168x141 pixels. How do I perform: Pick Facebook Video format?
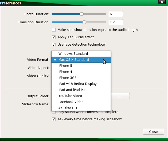[x=81, y=102]
